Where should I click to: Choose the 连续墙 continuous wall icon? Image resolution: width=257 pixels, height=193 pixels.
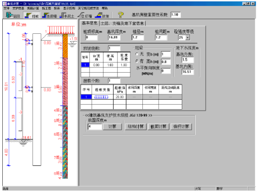tap(49, 15)
